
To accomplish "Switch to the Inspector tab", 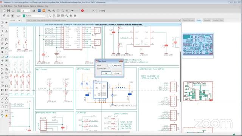I will pyautogui.click(x=207, y=20).
